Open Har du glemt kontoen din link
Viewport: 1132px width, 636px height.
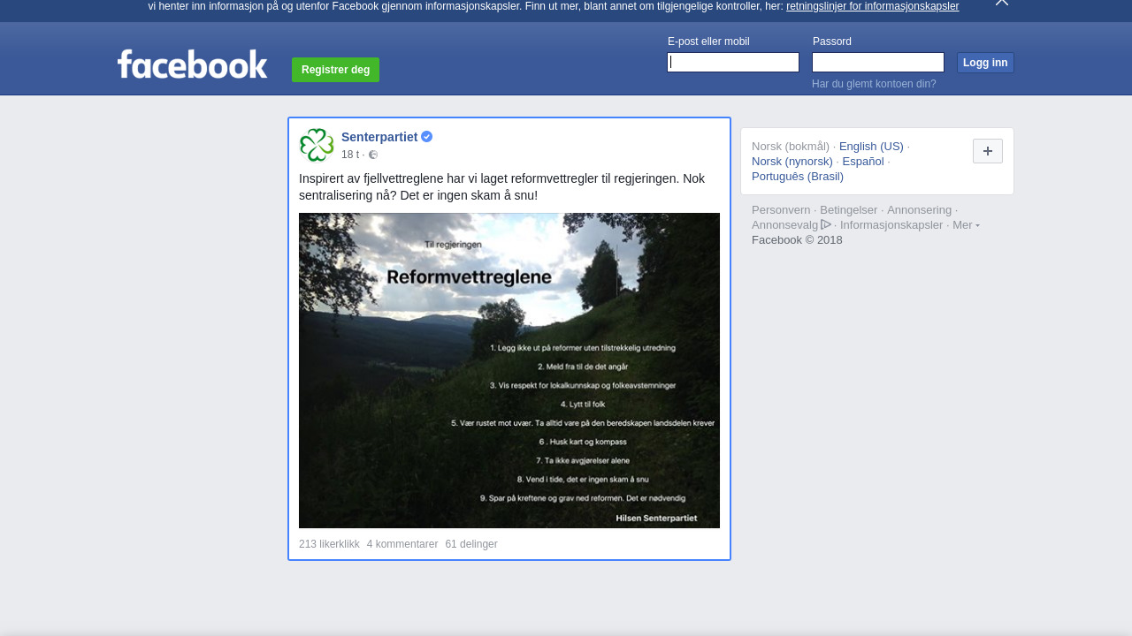pyautogui.click(x=874, y=84)
